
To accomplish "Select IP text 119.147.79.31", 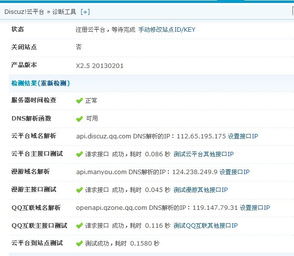I will click(215, 208).
